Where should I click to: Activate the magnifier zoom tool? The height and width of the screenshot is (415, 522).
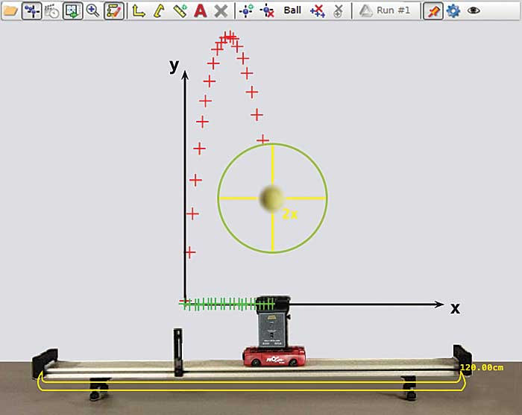(92, 10)
